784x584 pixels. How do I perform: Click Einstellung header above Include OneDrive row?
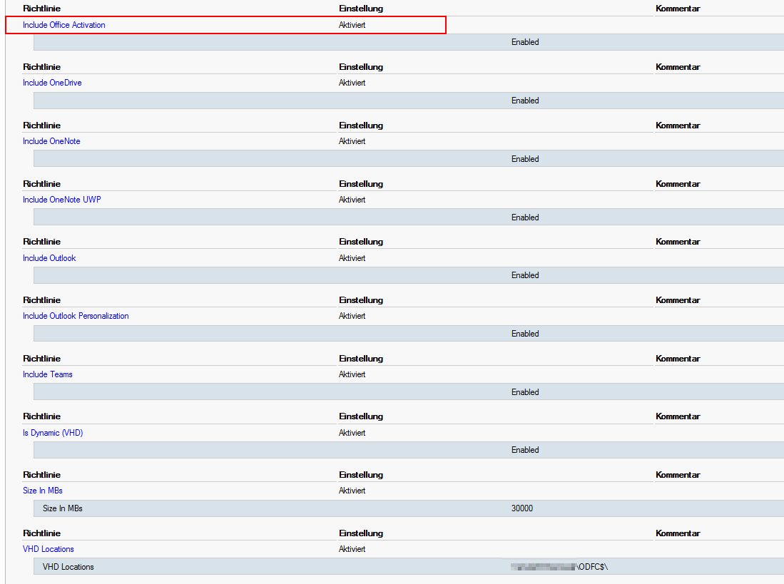pos(361,67)
